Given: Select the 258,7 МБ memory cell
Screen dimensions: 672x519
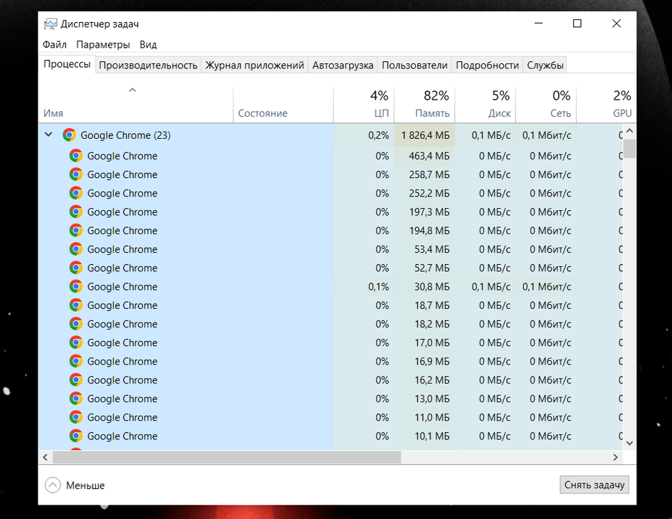Looking at the screenshot, I should [x=424, y=174].
